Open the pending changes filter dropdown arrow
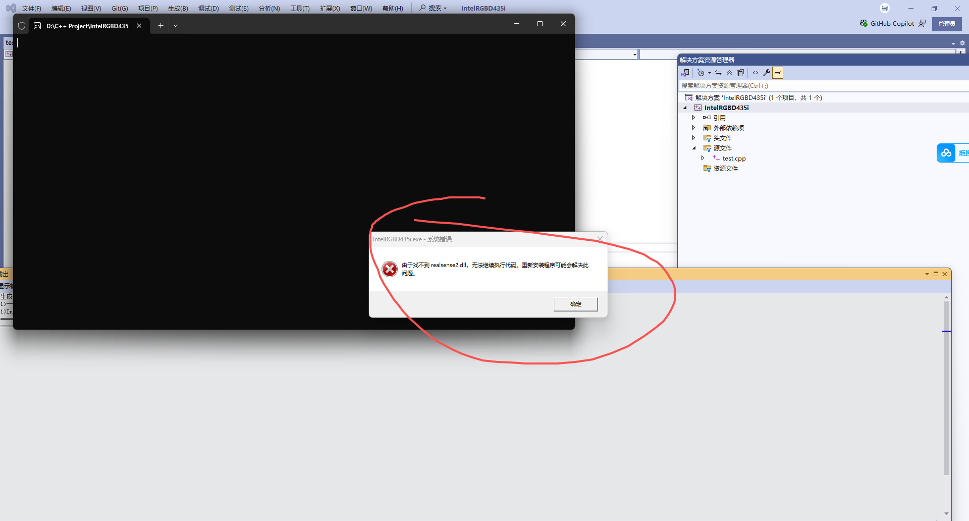Viewport: 969px width, 521px height. (709, 73)
